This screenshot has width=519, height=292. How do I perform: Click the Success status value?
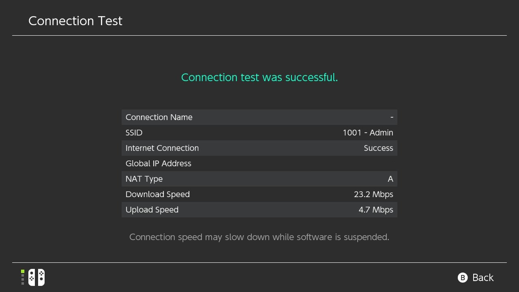coord(378,148)
